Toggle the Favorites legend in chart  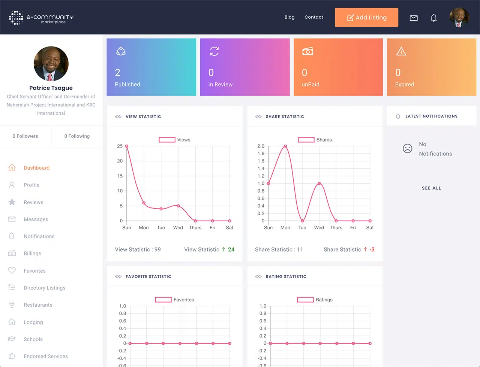[175, 300]
